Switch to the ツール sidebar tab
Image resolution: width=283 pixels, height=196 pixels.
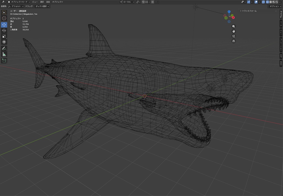click(281, 24)
